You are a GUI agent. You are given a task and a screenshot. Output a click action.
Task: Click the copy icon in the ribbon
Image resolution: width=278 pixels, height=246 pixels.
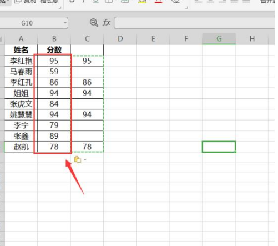(x=18, y=2)
